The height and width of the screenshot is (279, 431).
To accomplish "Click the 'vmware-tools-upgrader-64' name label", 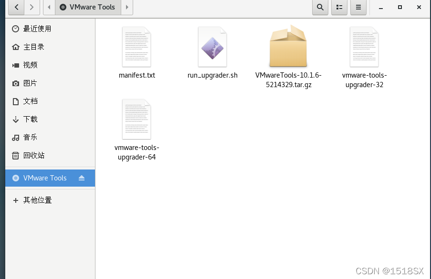I will 137,152.
